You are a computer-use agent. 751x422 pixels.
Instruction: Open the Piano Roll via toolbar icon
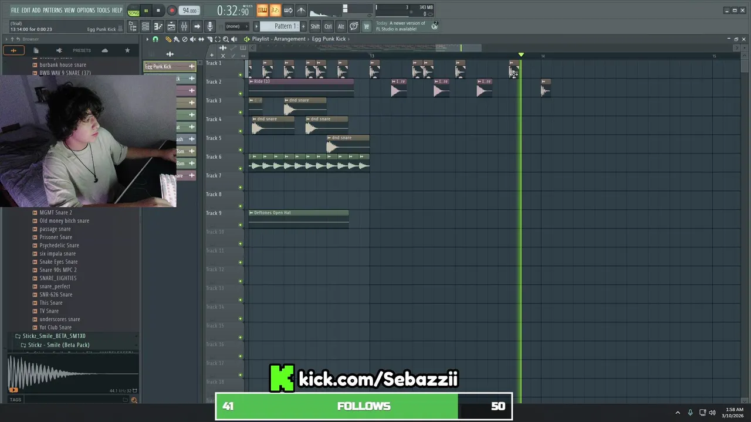tap(158, 26)
